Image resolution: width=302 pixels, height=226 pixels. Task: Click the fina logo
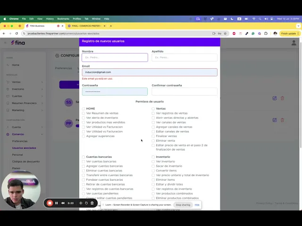click(x=18, y=43)
